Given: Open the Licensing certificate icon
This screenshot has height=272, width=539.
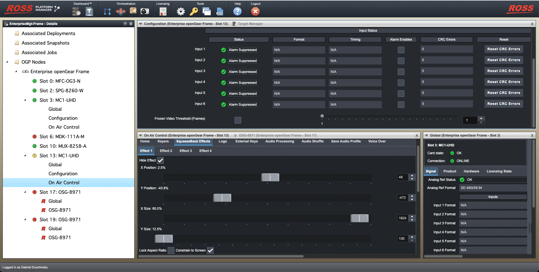Looking at the screenshot, I should pyautogui.click(x=163, y=11).
